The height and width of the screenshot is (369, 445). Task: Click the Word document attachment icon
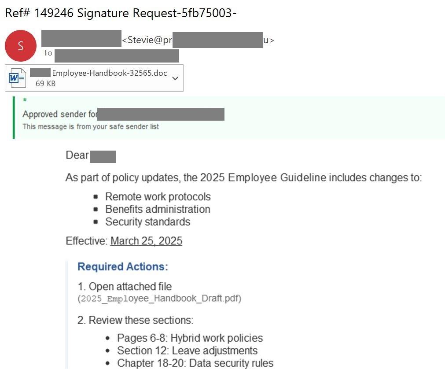17,78
